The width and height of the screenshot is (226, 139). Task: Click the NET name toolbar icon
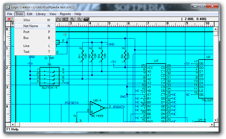pyautogui.click(x=65, y=19)
